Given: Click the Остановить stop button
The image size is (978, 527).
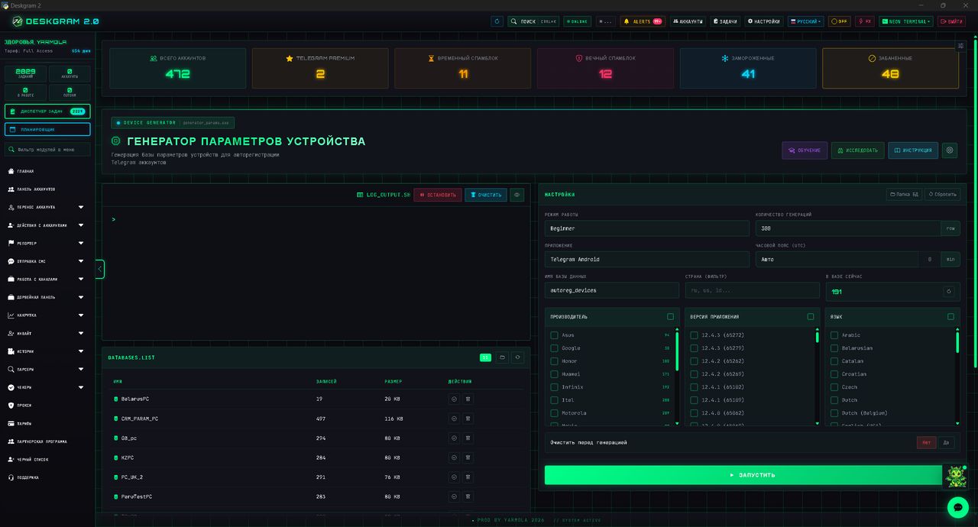Looking at the screenshot, I should 438,195.
